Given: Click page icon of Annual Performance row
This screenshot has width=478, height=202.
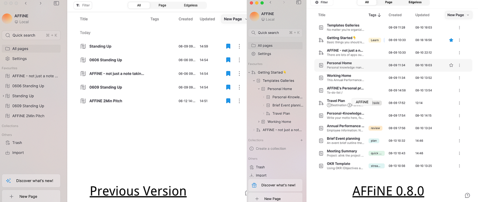Looking at the screenshot, I should (x=321, y=128).
